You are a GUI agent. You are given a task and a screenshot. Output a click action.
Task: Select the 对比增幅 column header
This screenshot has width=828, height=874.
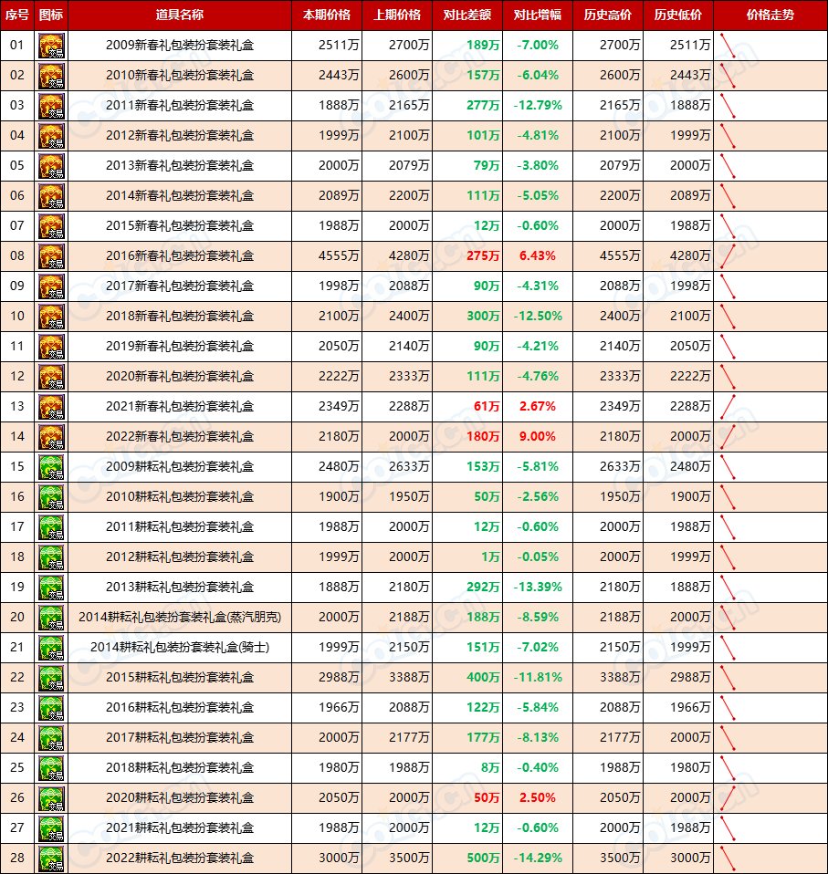[x=538, y=16]
